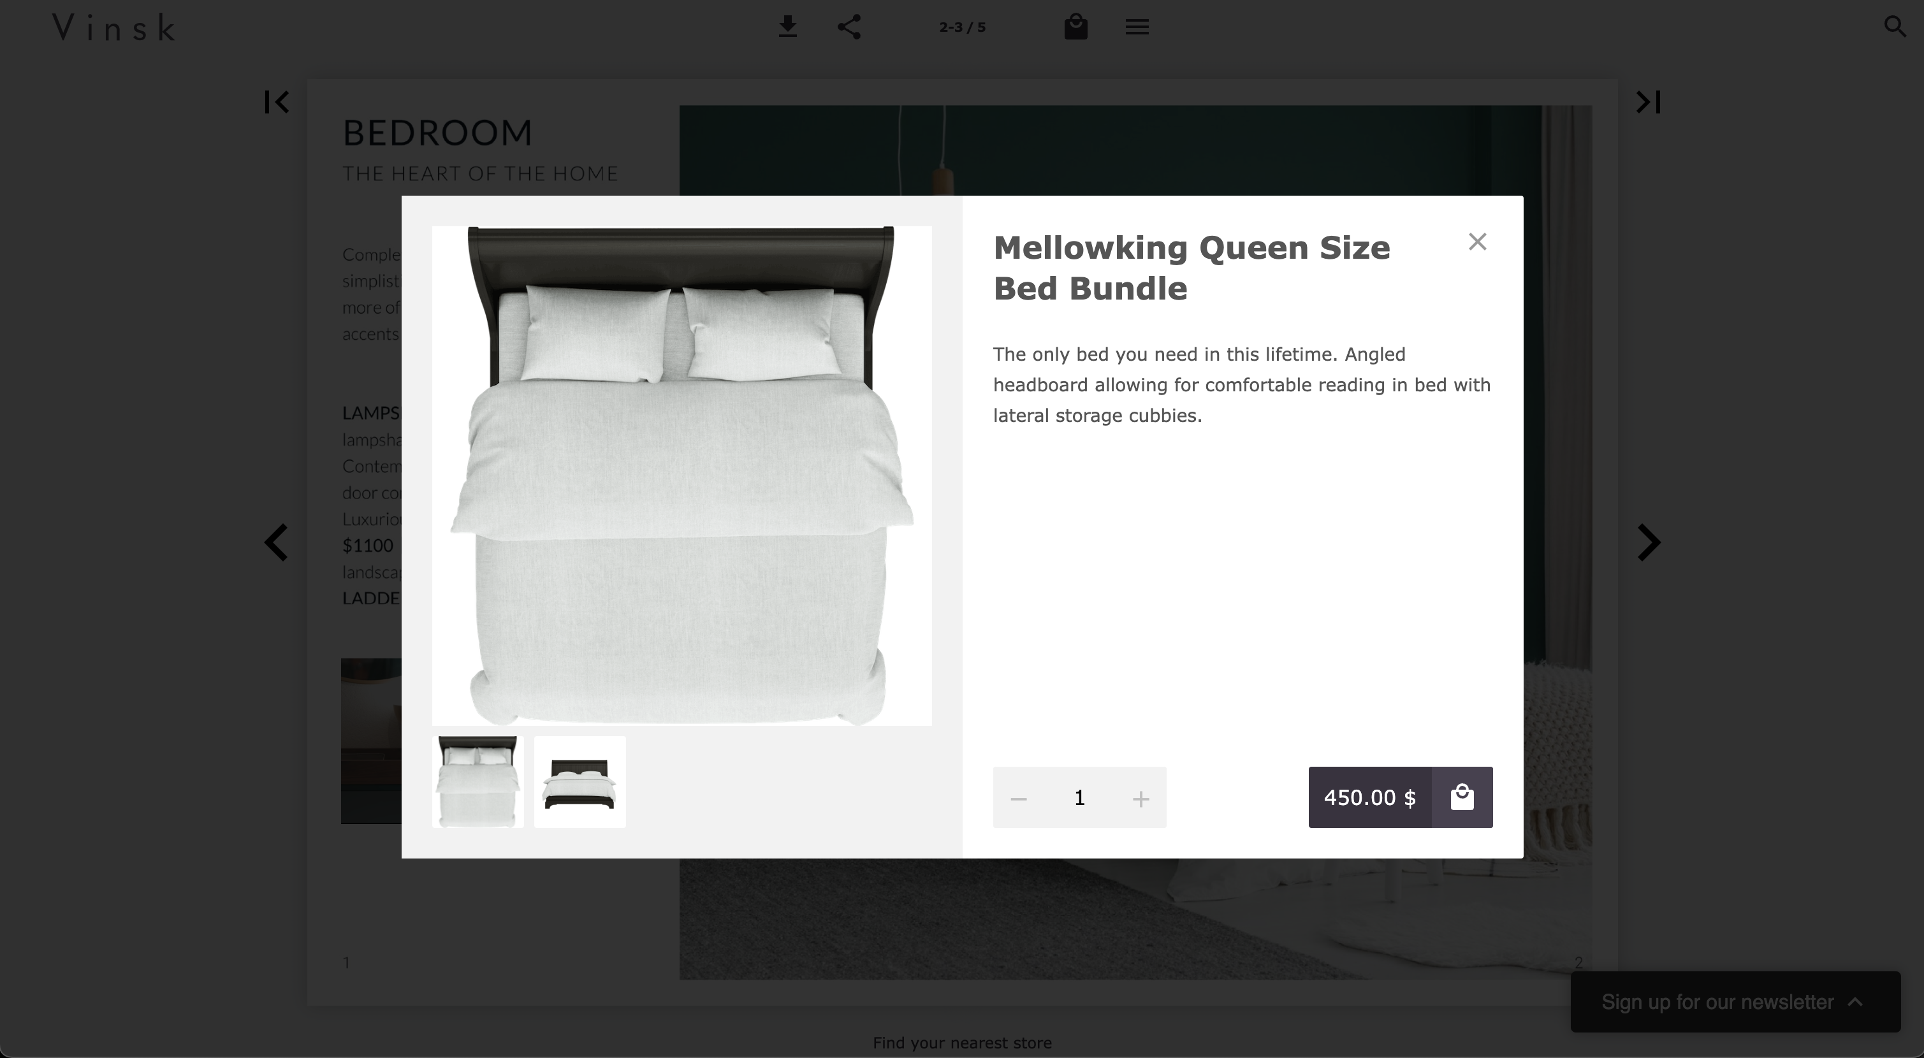
Task: Select the front-view bed thumbnail
Action: [579, 782]
